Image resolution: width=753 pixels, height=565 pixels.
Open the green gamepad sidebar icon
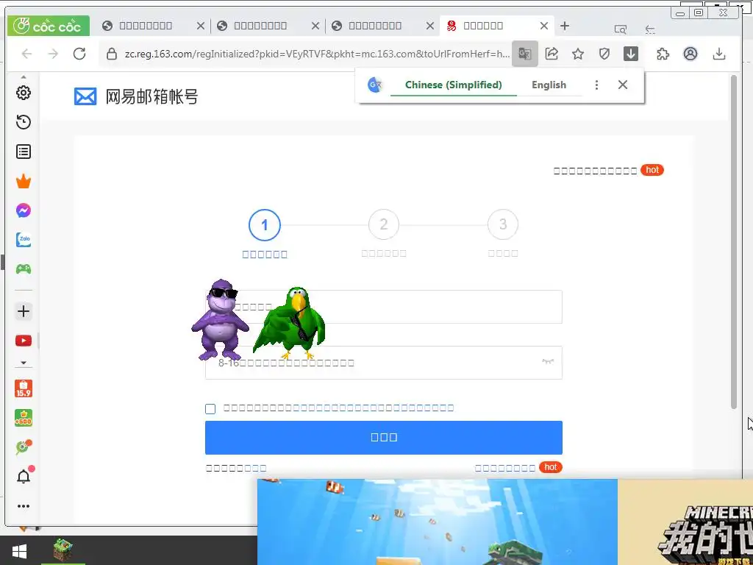click(x=24, y=269)
